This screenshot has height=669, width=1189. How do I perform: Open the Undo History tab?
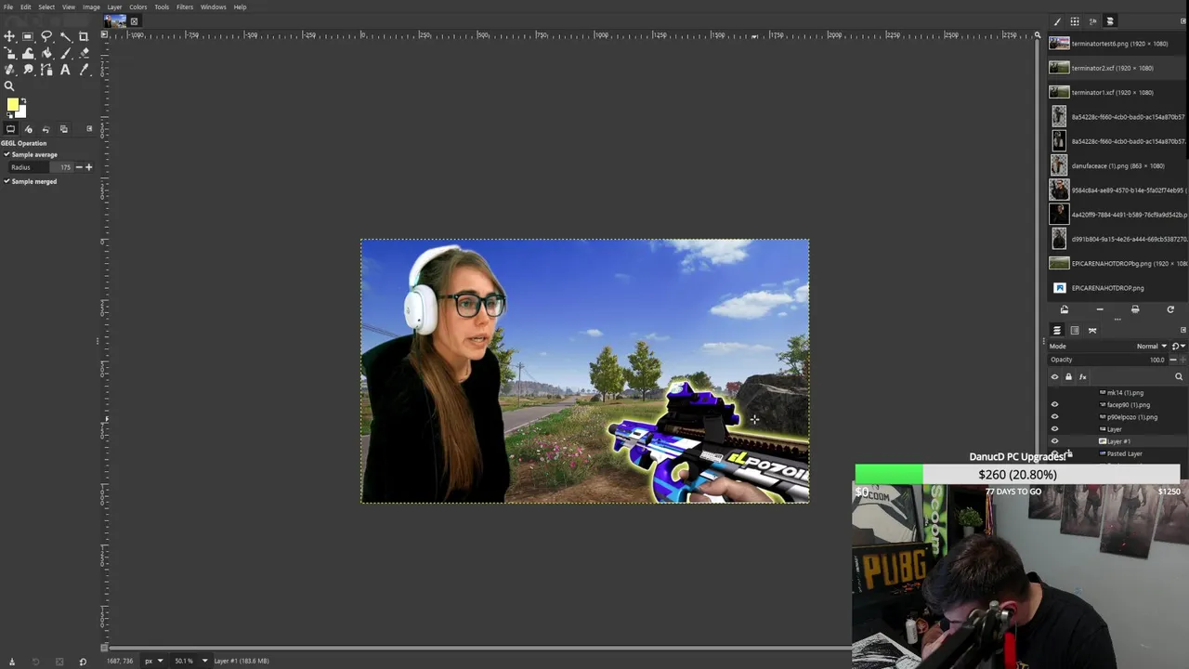[46, 129]
